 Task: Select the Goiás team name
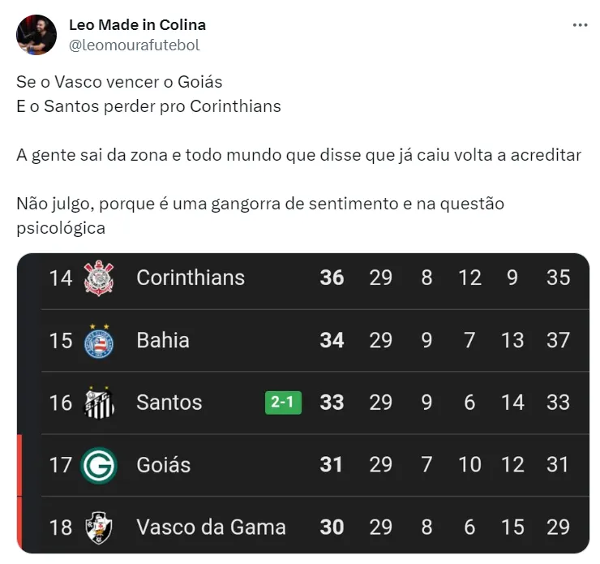(164, 465)
